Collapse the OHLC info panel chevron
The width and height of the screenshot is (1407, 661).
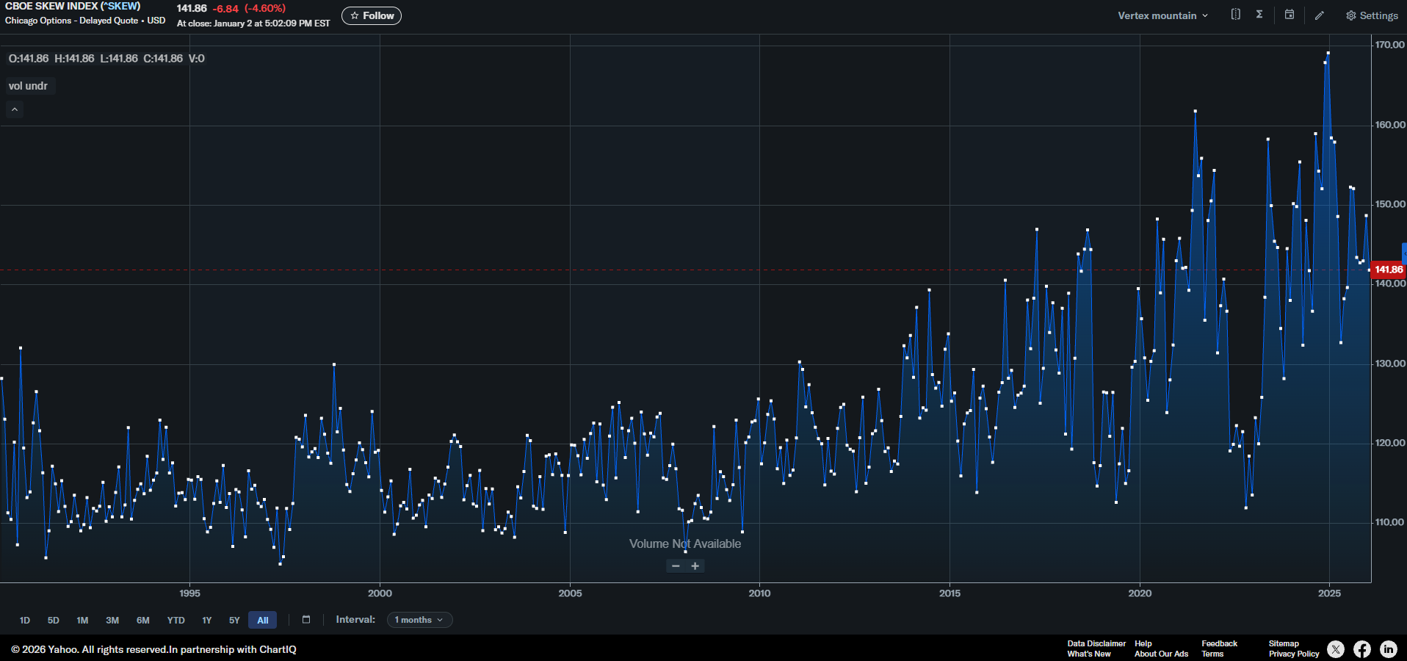14,109
